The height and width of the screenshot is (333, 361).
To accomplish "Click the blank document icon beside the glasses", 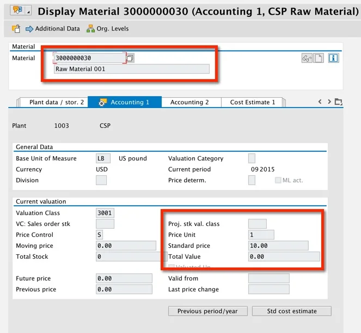I will (319, 58).
